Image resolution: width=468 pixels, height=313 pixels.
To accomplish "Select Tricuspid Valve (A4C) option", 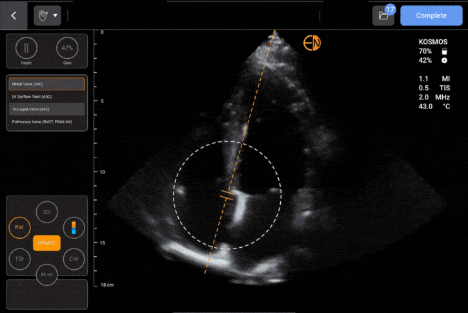I will [46, 109].
